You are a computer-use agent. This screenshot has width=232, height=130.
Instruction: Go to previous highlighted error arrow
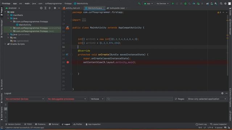click(x=223, y=13)
